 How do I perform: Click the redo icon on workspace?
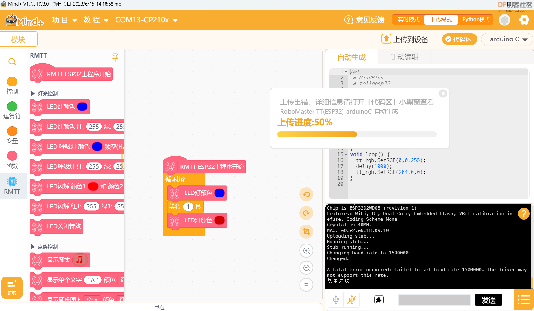[x=306, y=213]
